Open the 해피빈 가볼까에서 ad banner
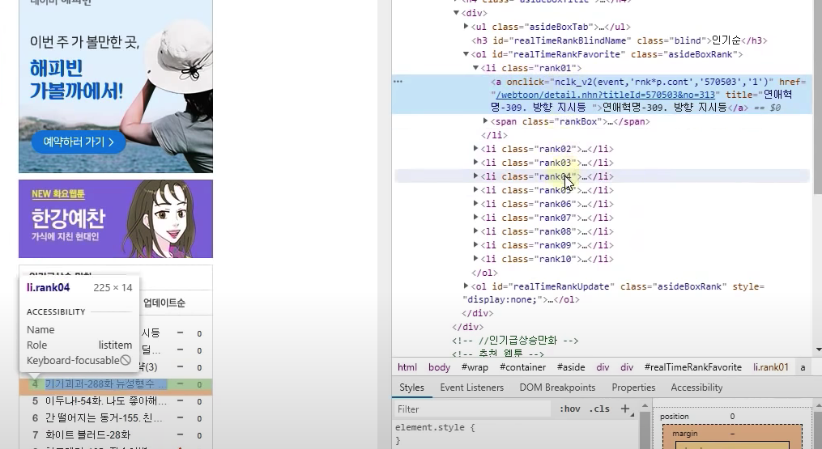Viewport: 822px width, 449px height. [x=116, y=87]
